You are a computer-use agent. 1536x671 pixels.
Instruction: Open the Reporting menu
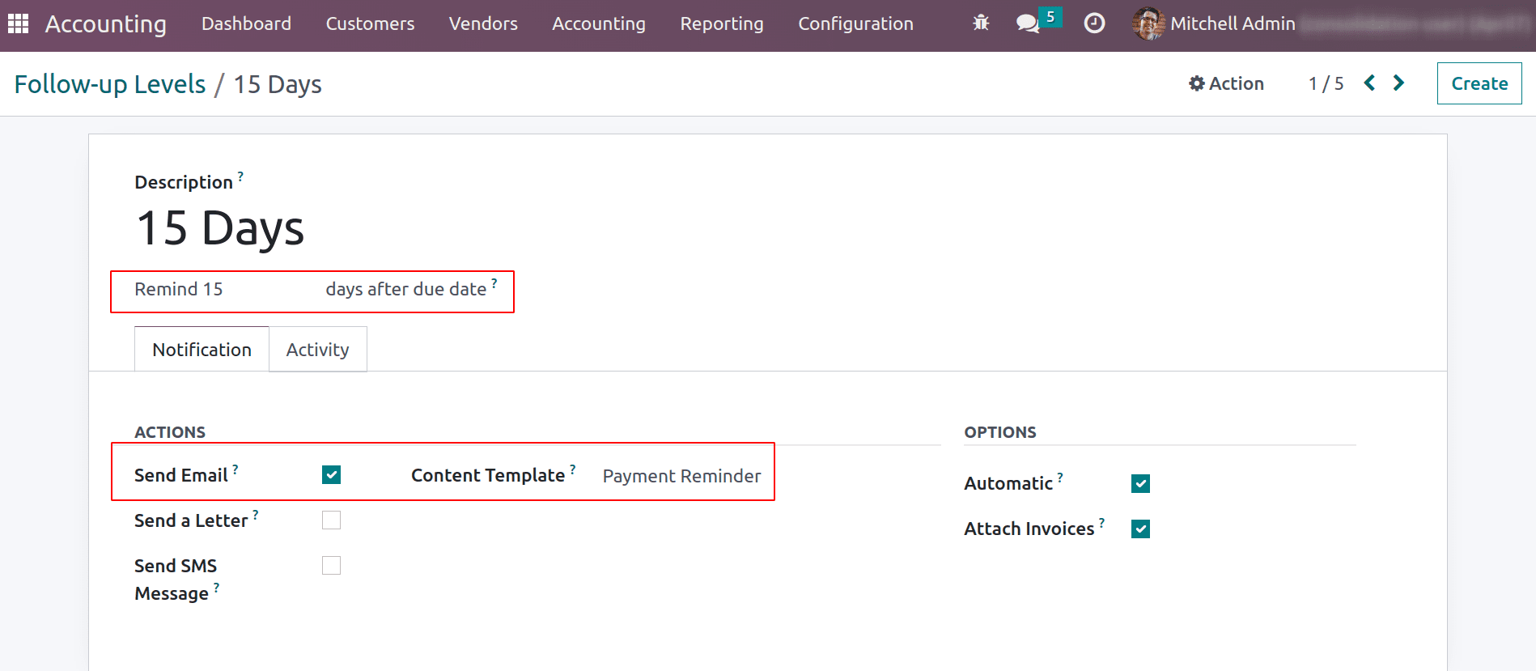click(722, 23)
